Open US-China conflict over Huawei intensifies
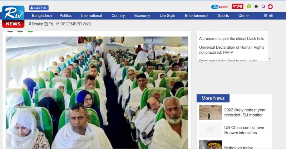Screen dimensions: 286x149 tap(244, 130)
